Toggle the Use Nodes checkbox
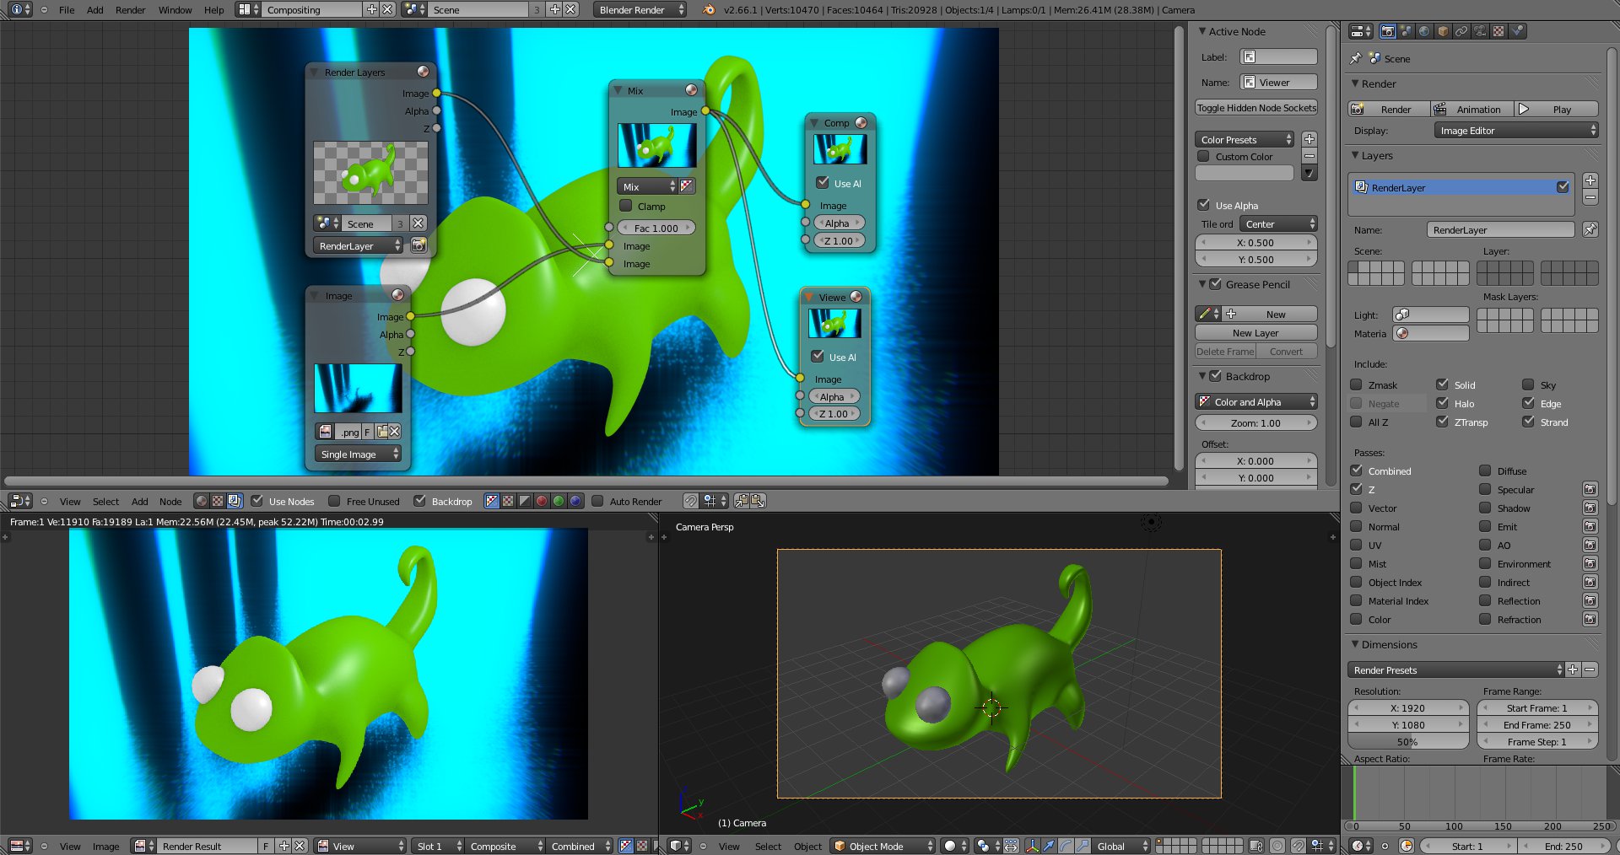 [x=256, y=501]
